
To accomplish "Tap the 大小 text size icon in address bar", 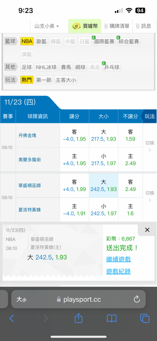I will 21,299.
